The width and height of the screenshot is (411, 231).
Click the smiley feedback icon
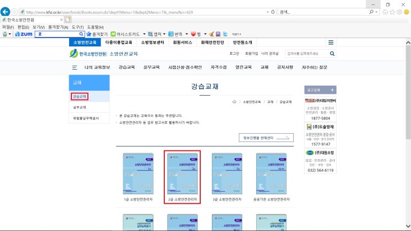click(406, 12)
